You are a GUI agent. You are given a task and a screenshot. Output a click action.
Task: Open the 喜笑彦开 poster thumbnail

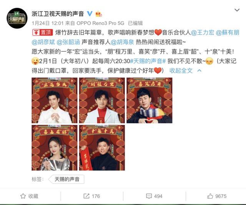point(150,100)
